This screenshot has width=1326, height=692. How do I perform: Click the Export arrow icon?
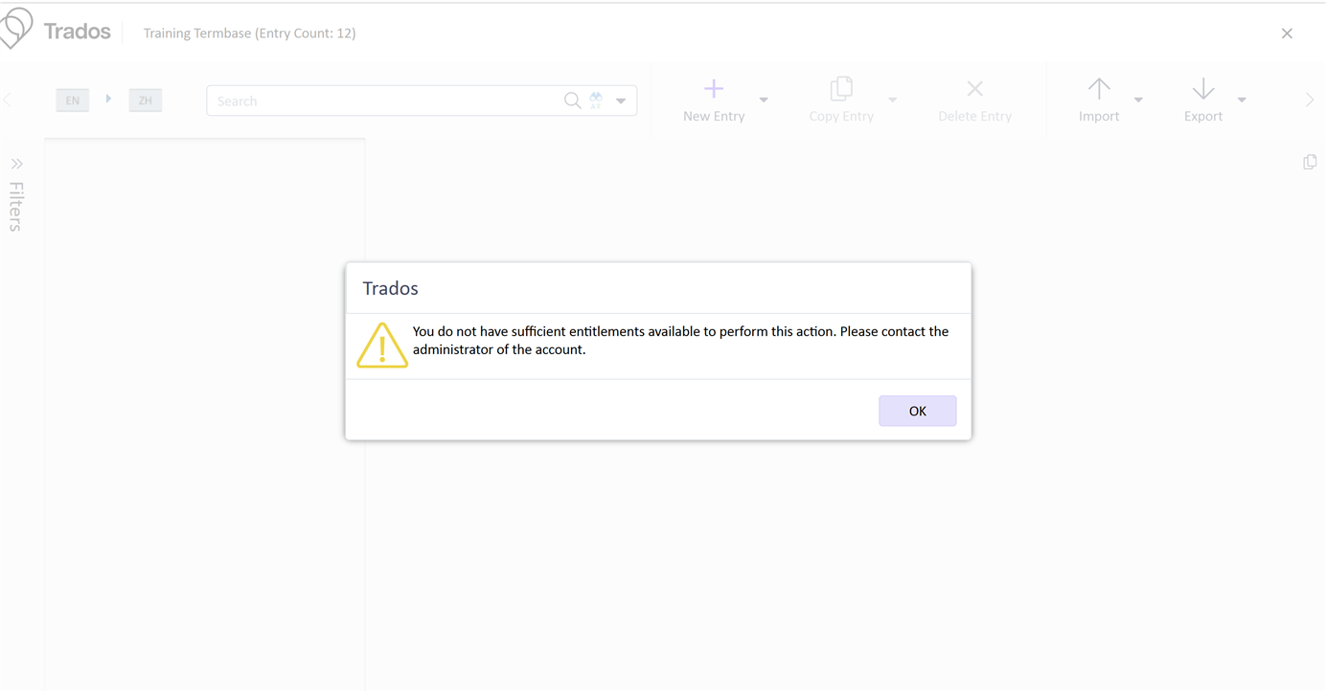point(1202,88)
